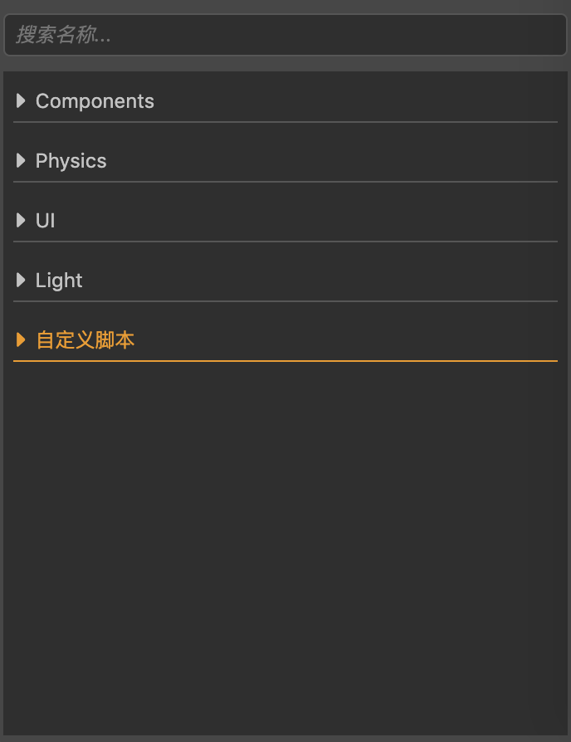Click the divider line under UI
The width and height of the screenshot is (571, 742).
285,242
